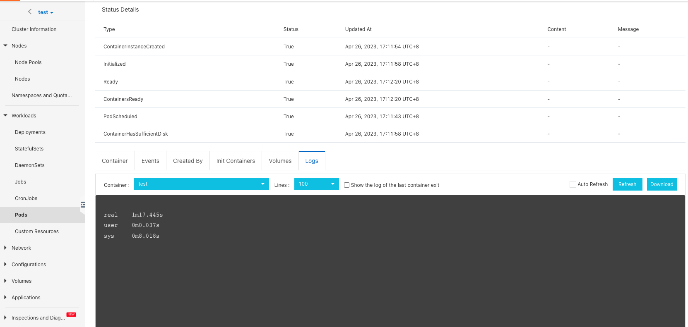688x327 pixels.
Task: Collapse the sidebar using the menu icon
Action: click(x=83, y=205)
